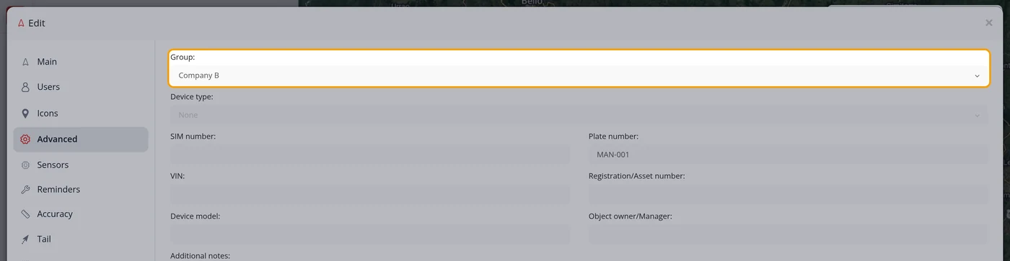Open the Group dropdown showing Company B

pyautogui.click(x=579, y=75)
